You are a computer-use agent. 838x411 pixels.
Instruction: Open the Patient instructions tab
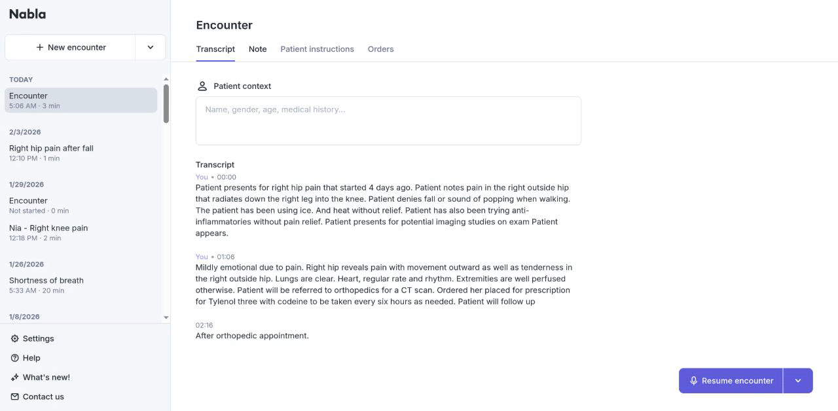tap(317, 49)
